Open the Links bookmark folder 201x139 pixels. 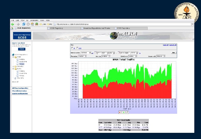43,24
